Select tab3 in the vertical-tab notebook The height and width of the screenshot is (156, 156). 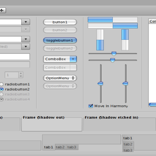tap(128, 150)
